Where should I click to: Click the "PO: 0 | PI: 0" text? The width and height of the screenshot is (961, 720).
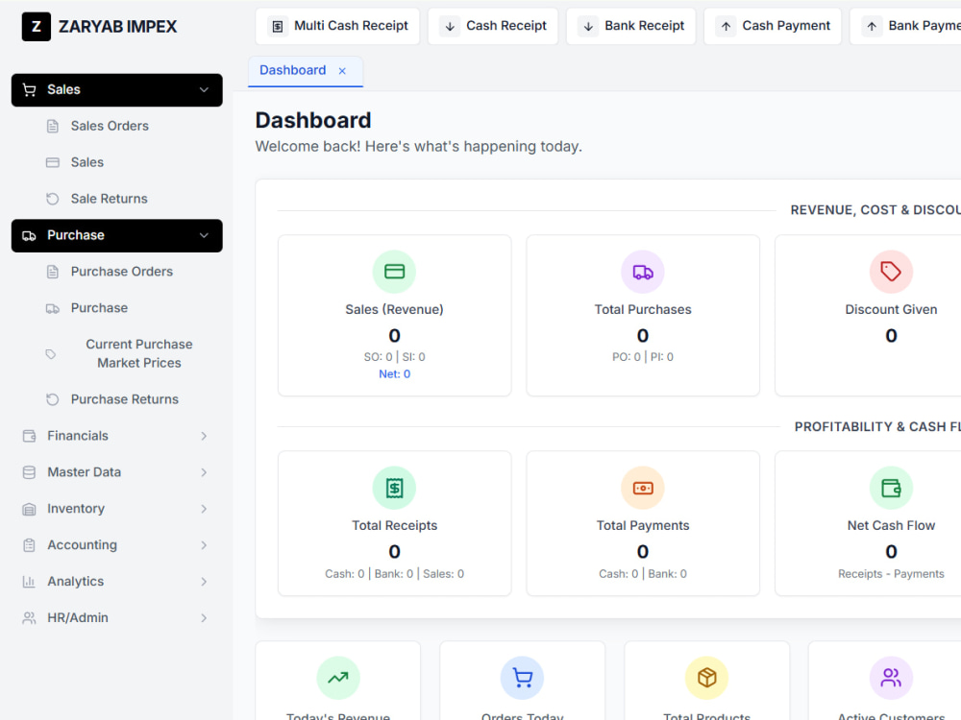pyautogui.click(x=643, y=357)
